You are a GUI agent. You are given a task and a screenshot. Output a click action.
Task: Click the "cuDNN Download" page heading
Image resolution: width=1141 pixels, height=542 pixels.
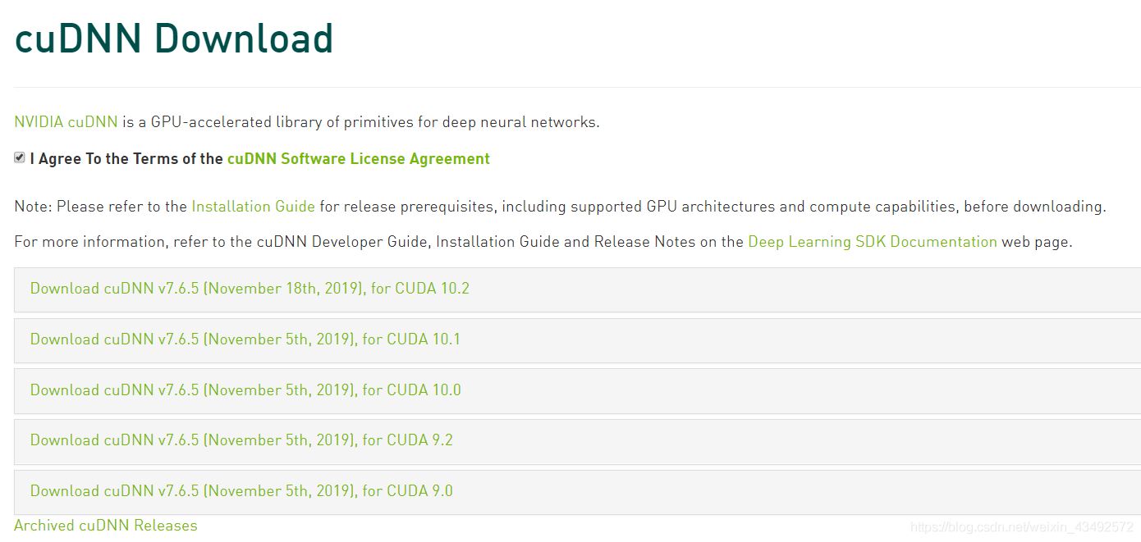pos(174,39)
